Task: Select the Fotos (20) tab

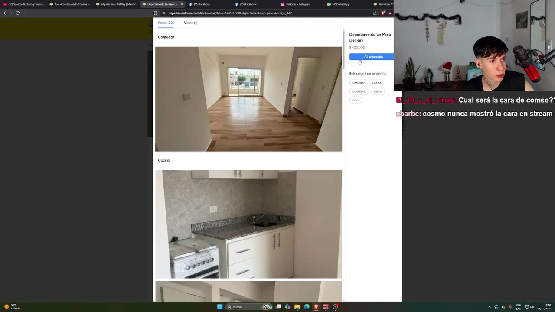Action: (x=166, y=23)
